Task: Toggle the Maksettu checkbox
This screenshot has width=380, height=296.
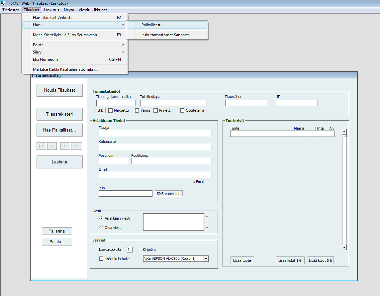Action: point(111,111)
